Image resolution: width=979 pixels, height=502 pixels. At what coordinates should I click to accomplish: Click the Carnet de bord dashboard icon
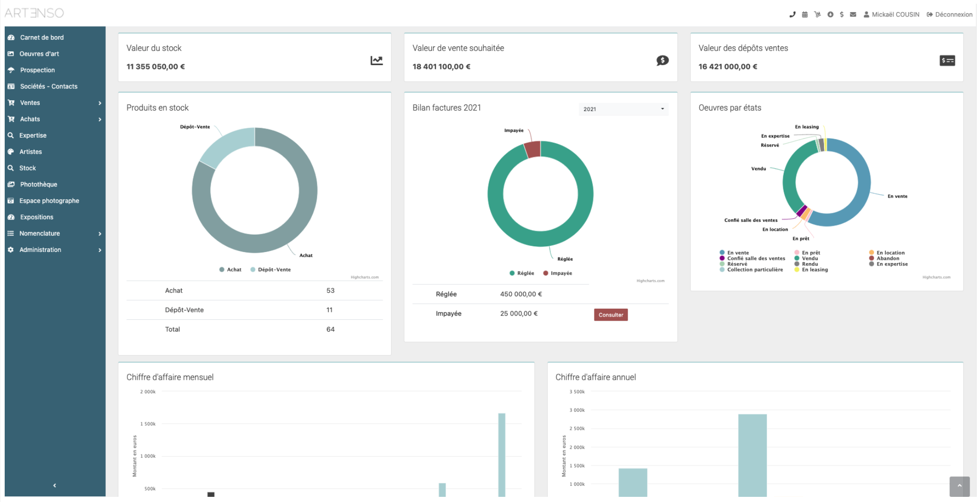click(x=11, y=37)
